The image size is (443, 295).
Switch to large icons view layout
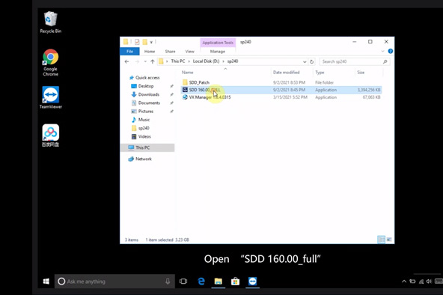(x=389, y=240)
